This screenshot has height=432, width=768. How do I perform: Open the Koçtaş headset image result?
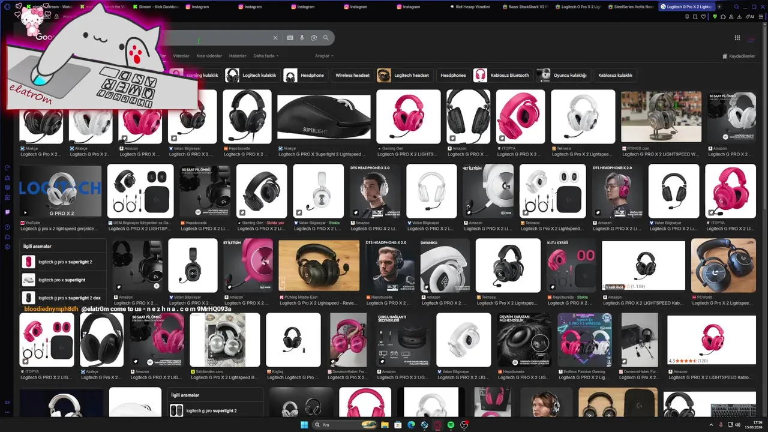293,340
